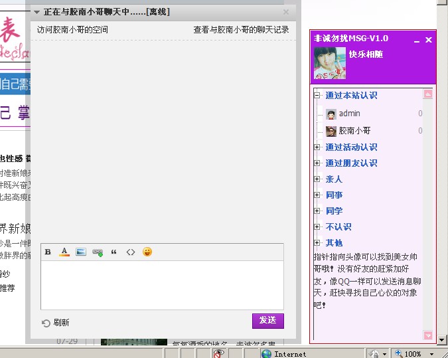448x358 pixels.
Task: View chat history with 胶南小哥
Action: [241, 30]
